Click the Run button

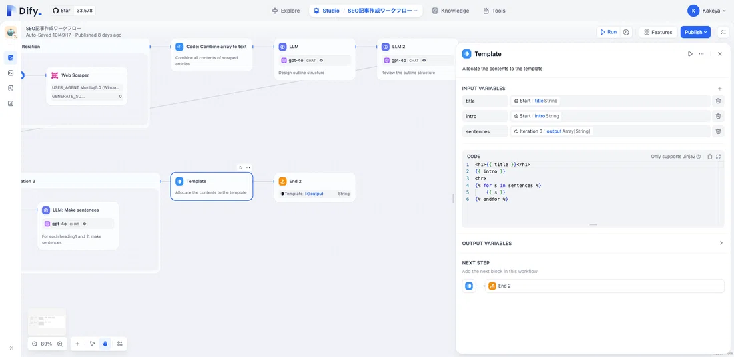(x=608, y=32)
